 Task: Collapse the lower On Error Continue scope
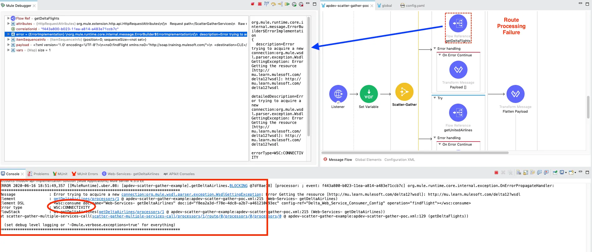point(440,144)
